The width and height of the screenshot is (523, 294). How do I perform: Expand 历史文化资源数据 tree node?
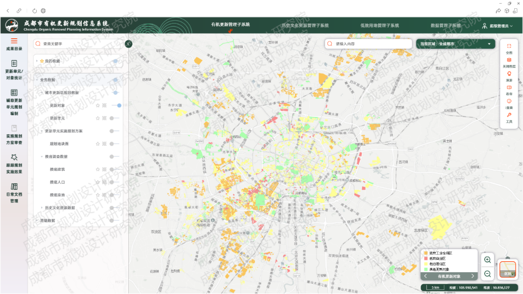[42, 208]
